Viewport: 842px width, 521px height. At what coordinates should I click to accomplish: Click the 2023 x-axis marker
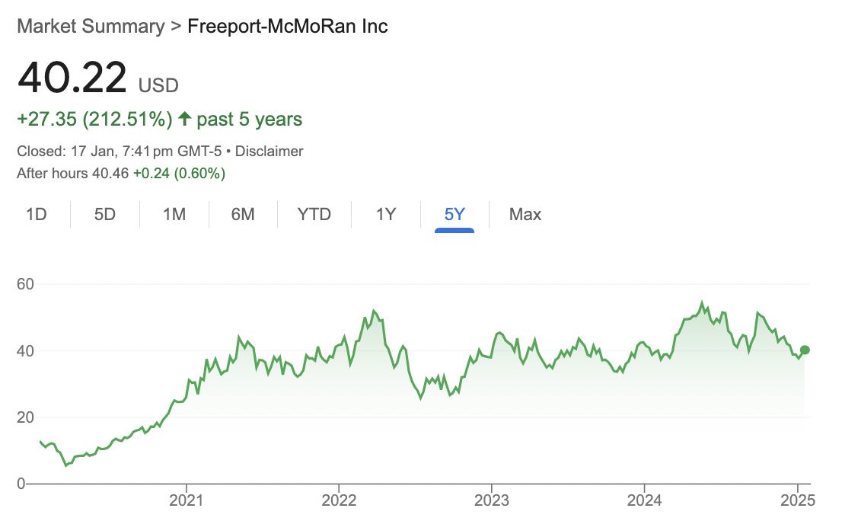pyautogui.click(x=491, y=500)
